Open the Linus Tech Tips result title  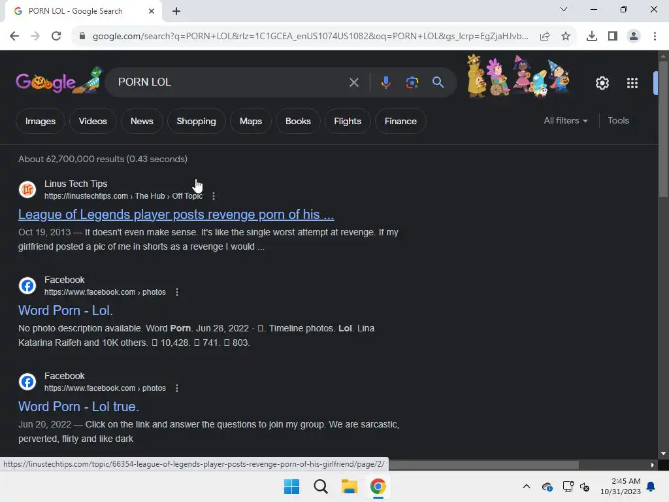[x=176, y=214]
